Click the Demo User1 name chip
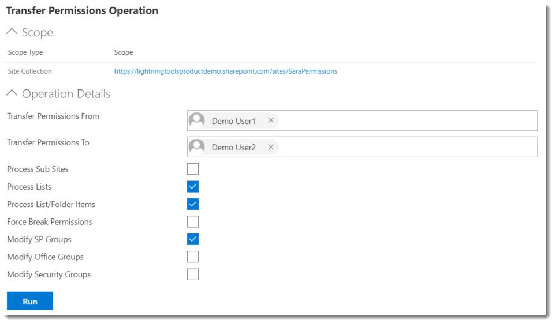Viewport: 555px width, 324px height. pyautogui.click(x=234, y=121)
